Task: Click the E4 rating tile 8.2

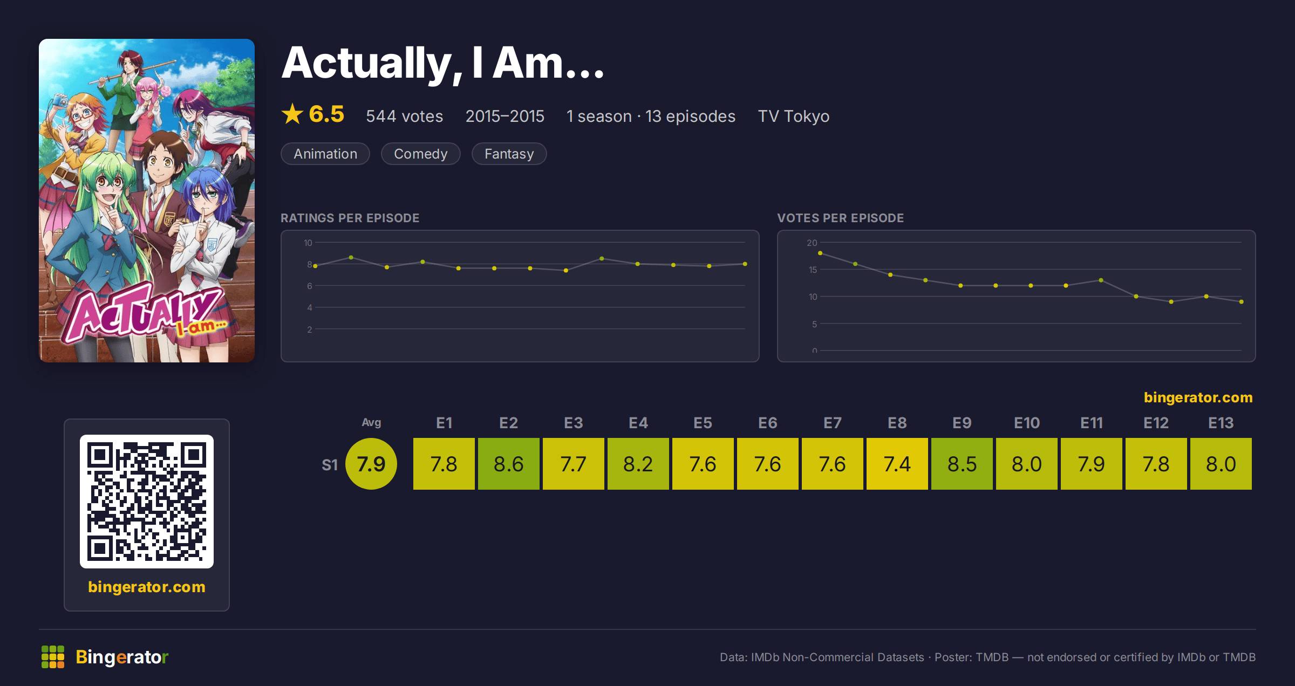Action: click(x=638, y=464)
